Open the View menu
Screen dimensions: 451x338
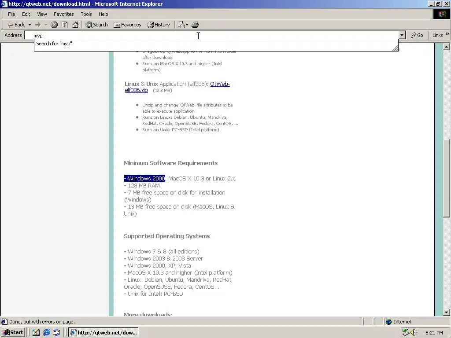[42, 14]
